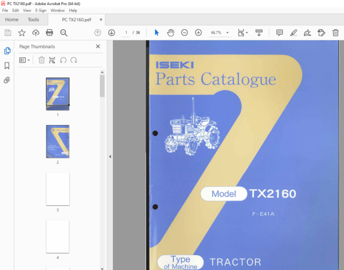Add document to starred with star icon

pos(22,33)
